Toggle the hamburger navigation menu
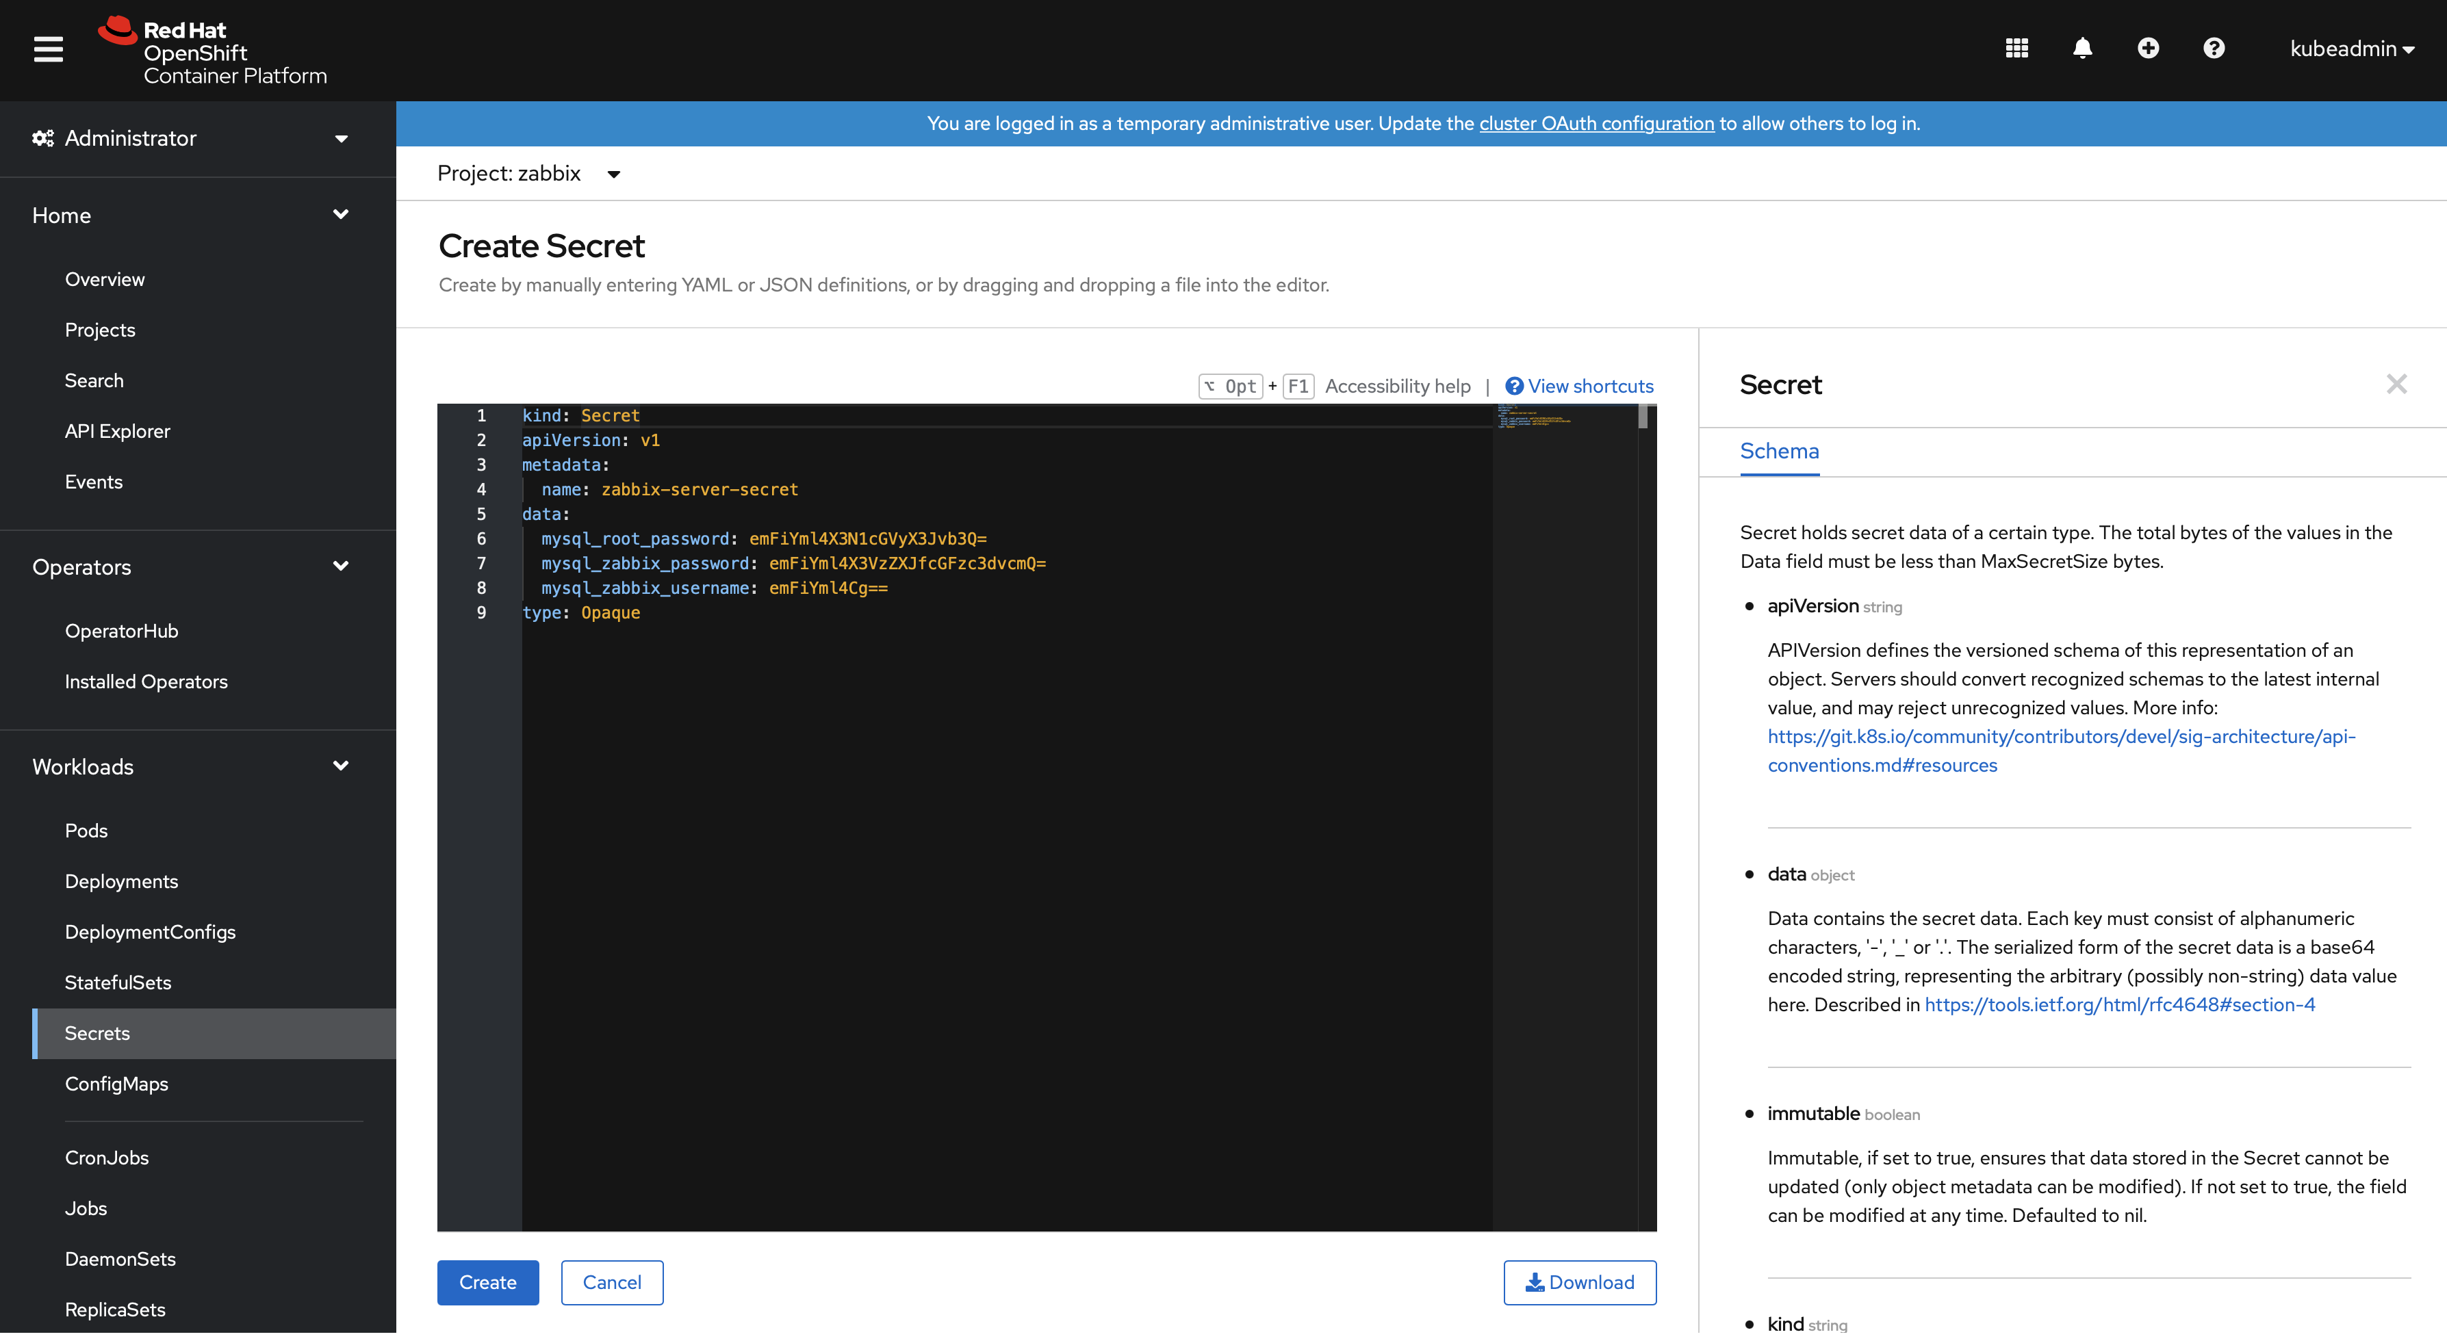 (49, 49)
